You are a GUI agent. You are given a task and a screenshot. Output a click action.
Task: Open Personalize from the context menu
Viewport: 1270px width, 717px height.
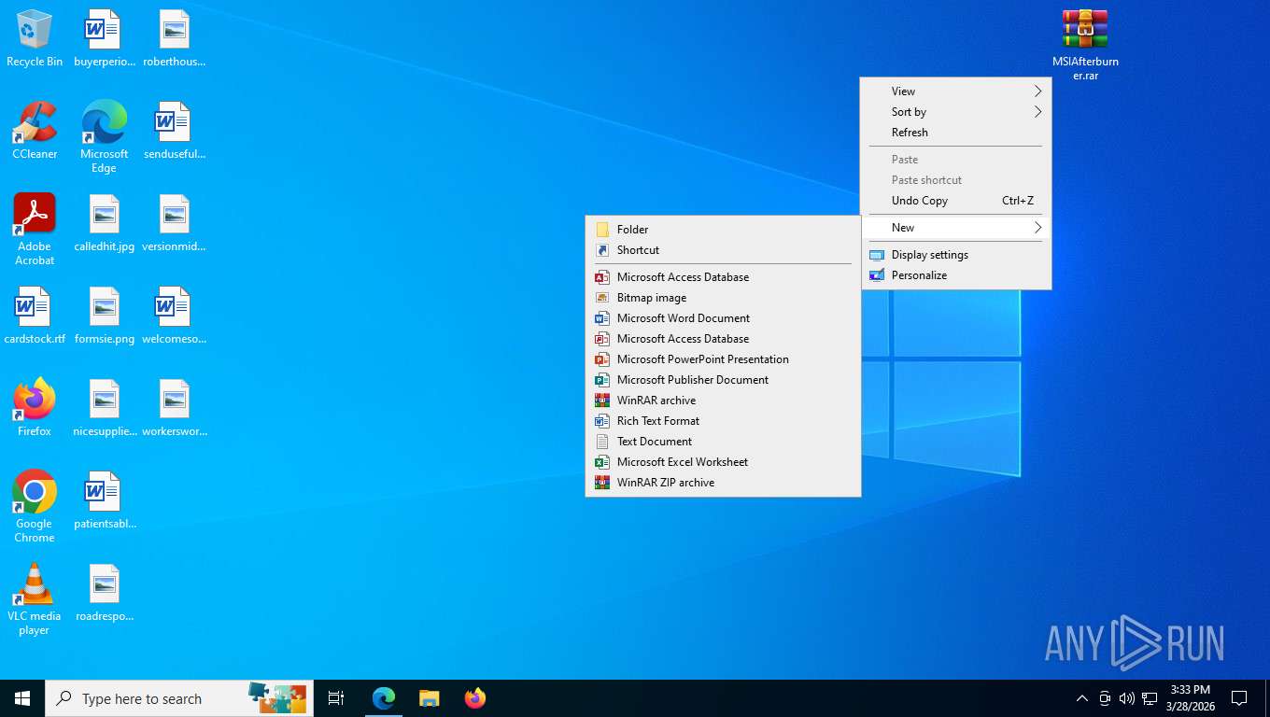[956, 275]
